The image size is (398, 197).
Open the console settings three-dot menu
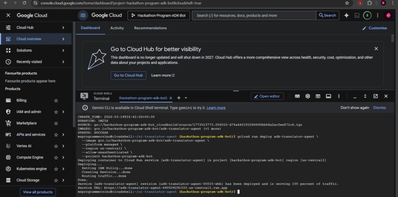click(378, 15)
